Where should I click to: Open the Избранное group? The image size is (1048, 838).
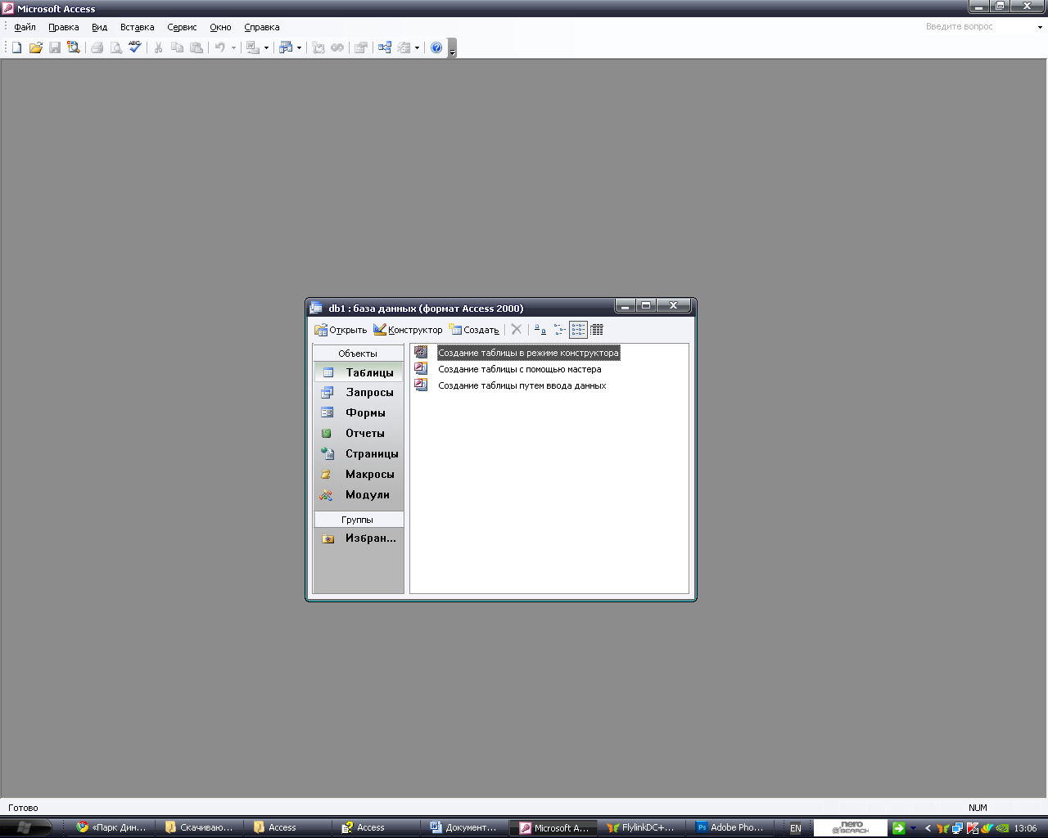[x=359, y=538]
